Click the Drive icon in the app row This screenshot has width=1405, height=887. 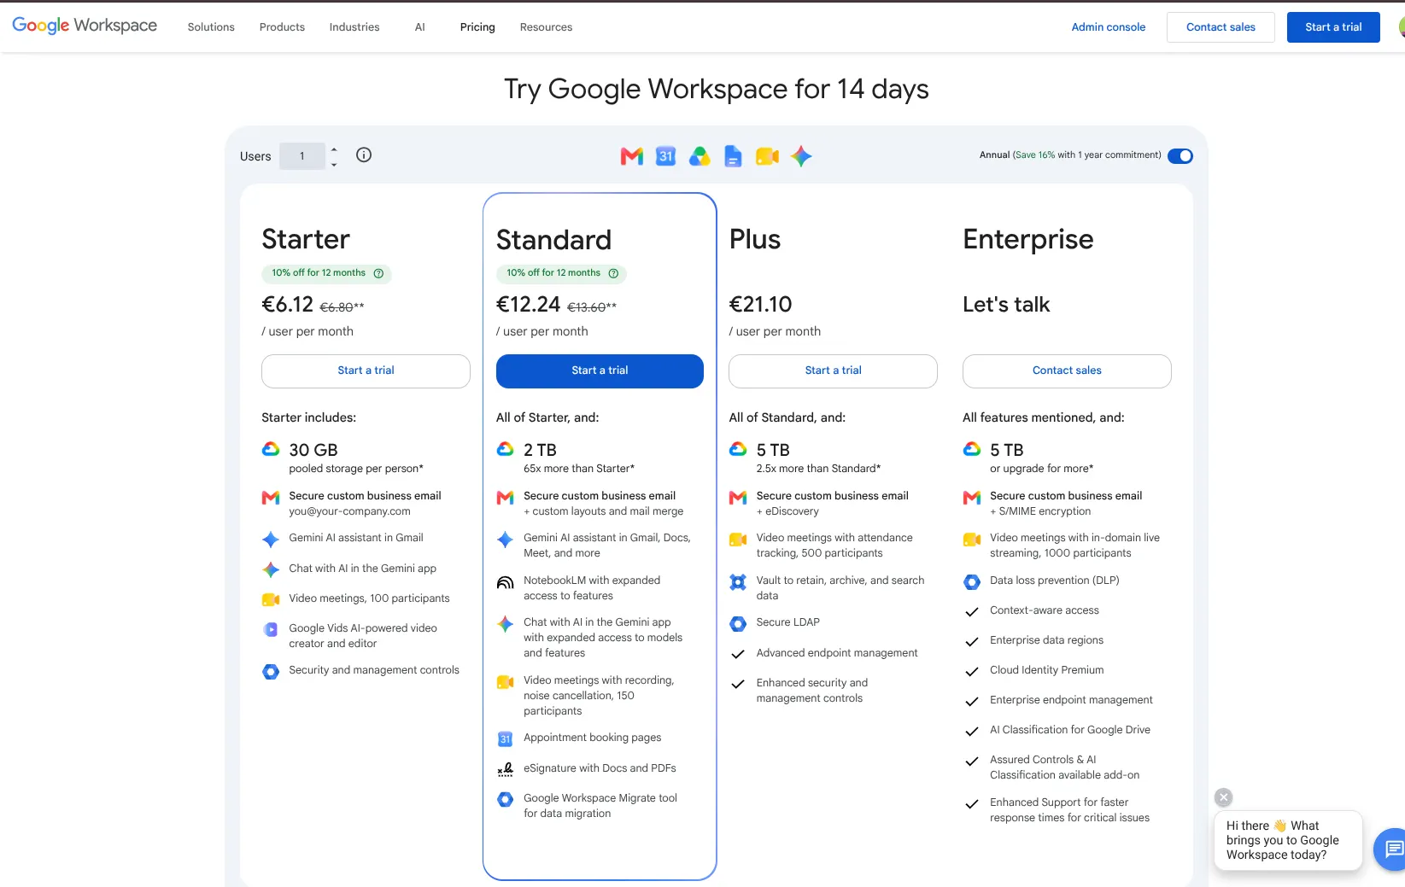pyautogui.click(x=700, y=156)
